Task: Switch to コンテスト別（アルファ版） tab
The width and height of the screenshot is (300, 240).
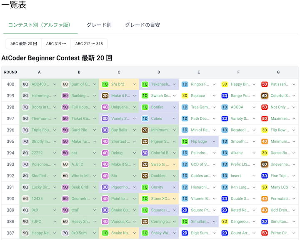Action: pos(40,25)
